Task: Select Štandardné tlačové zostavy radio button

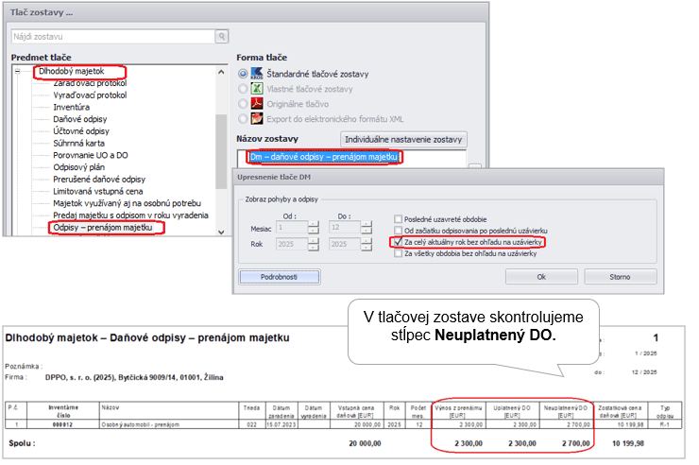Action: tap(243, 74)
